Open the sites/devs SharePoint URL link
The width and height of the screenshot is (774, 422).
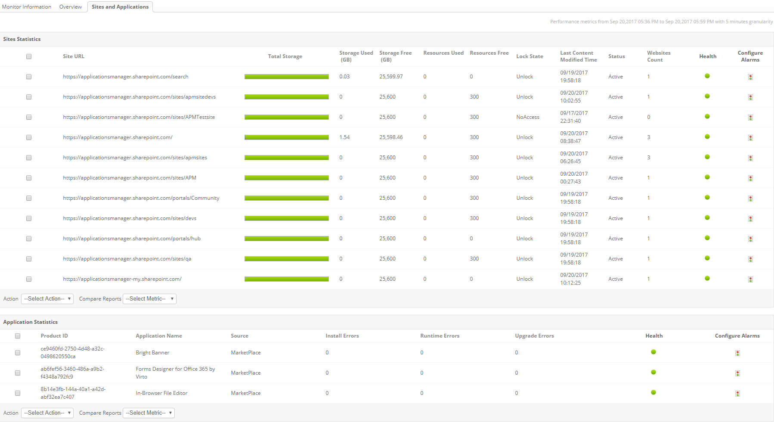[x=130, y=218]
